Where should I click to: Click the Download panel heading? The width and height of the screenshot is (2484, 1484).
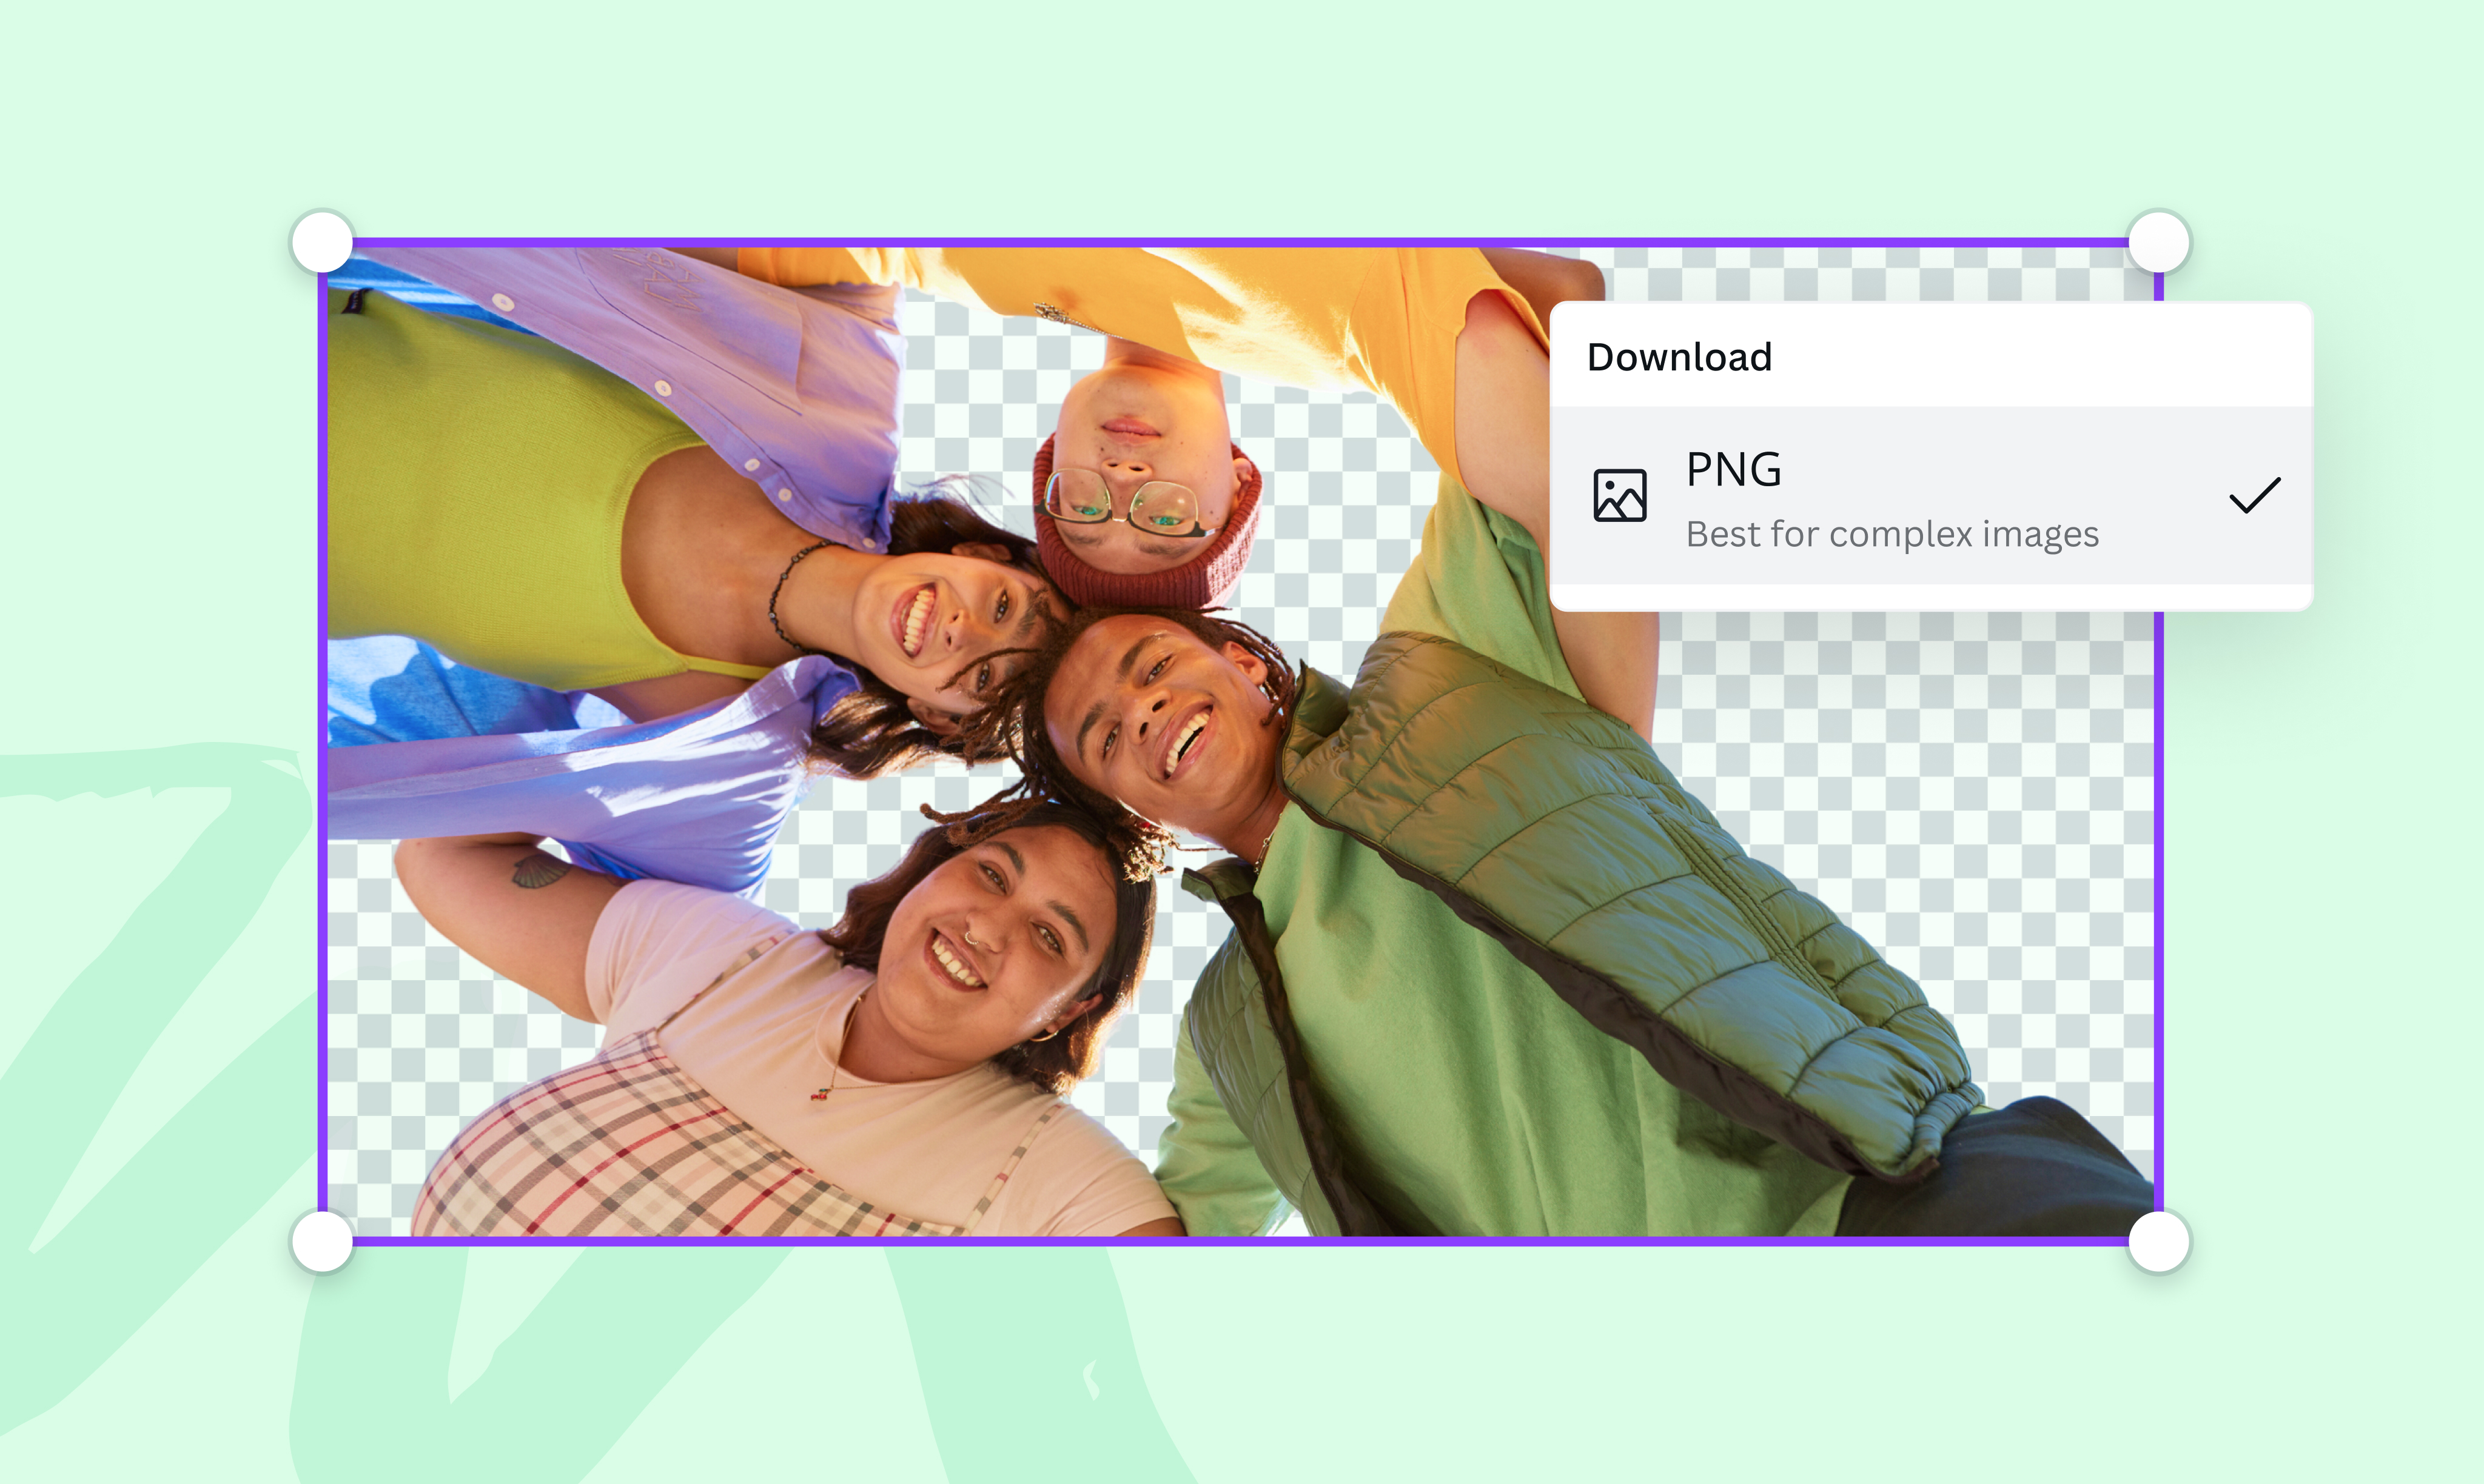point(1679,357)
